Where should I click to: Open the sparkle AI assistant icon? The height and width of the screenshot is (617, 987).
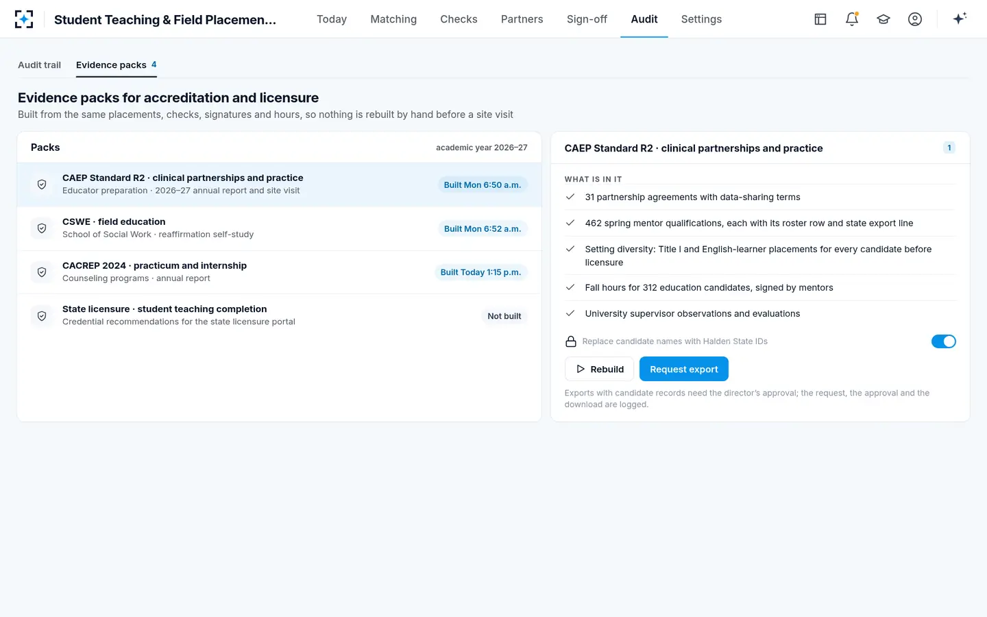coord(960,19)
